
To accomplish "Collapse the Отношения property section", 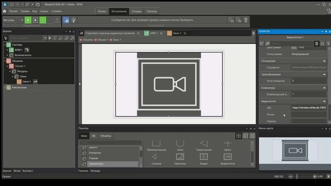I will [x=324, y=61].
